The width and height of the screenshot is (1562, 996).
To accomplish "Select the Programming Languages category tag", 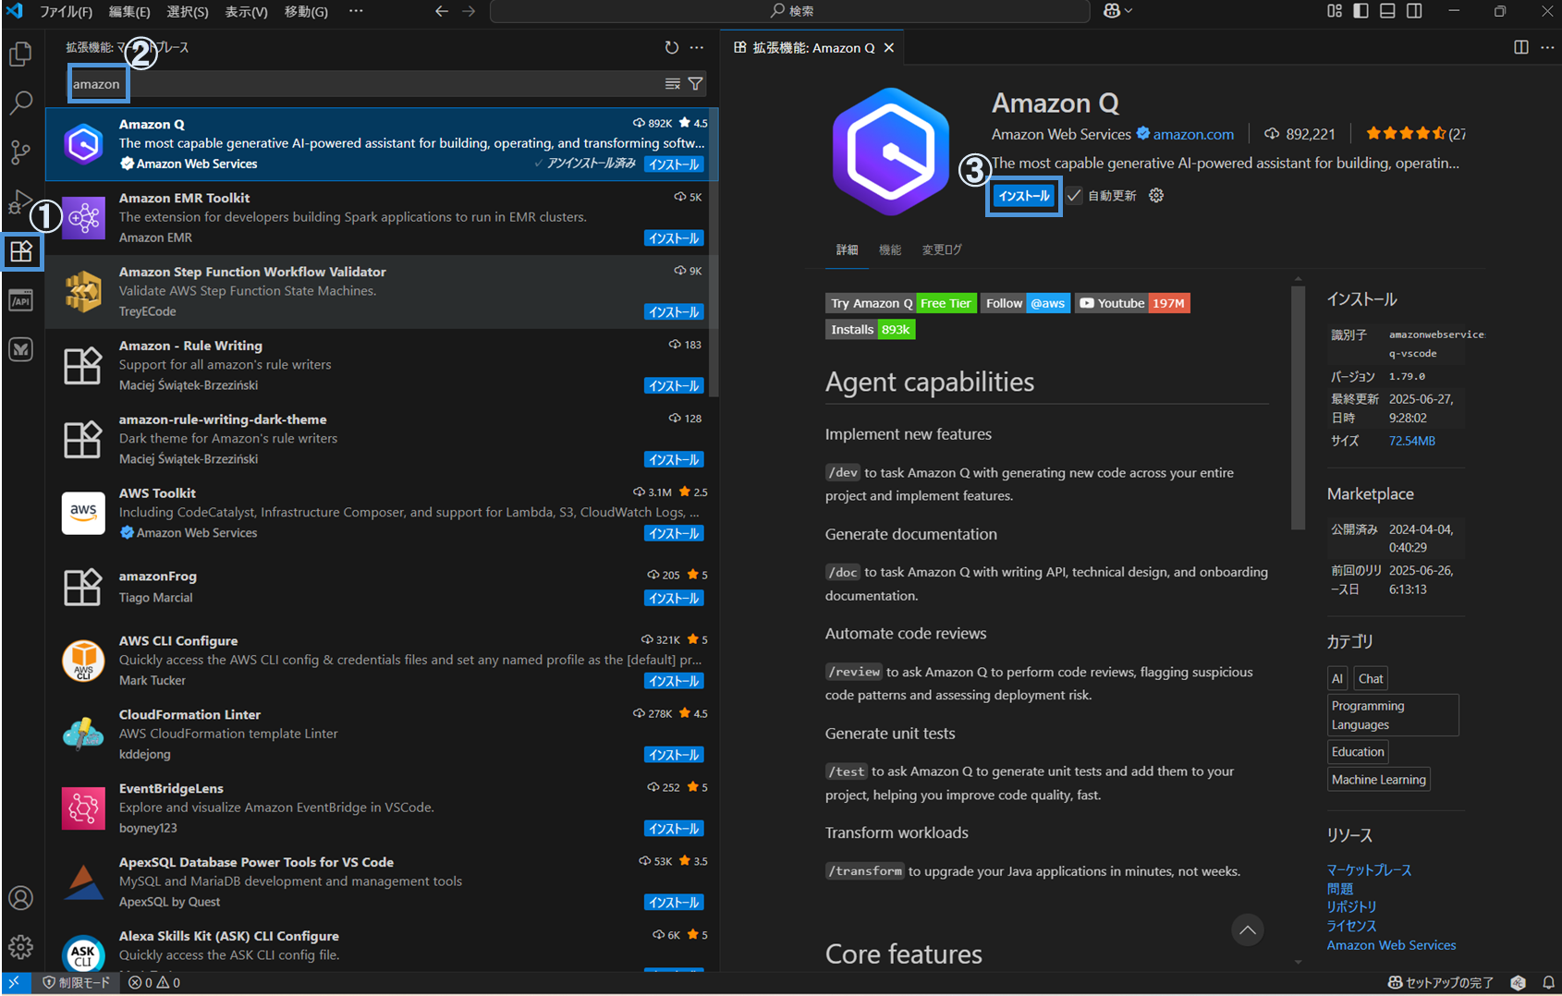I will point(1393,715).
